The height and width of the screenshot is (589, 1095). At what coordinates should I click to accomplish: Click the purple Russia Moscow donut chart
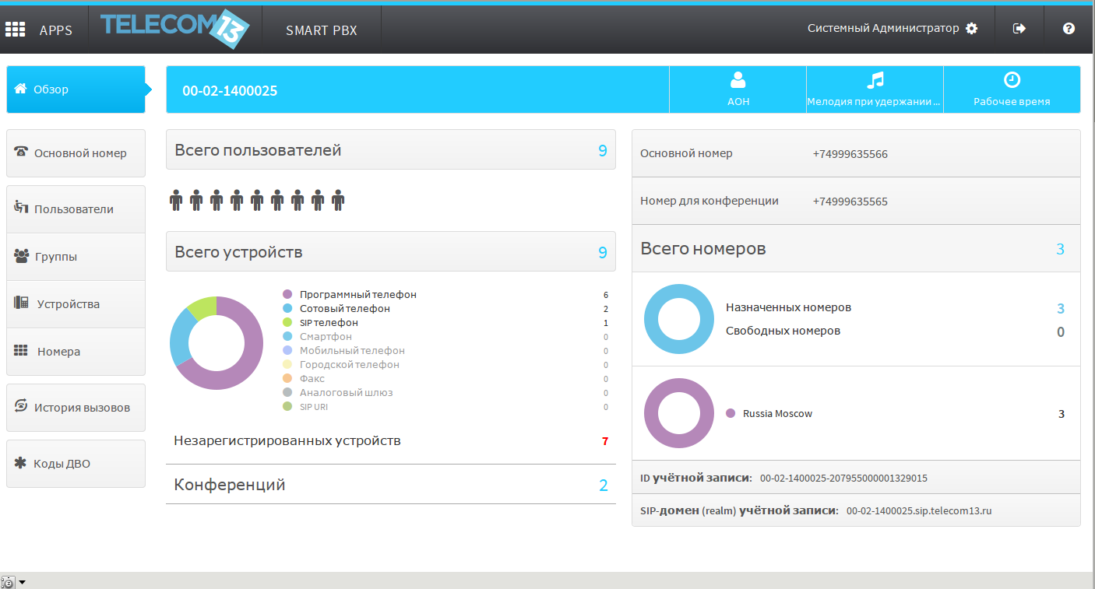[x=678, y=413]
